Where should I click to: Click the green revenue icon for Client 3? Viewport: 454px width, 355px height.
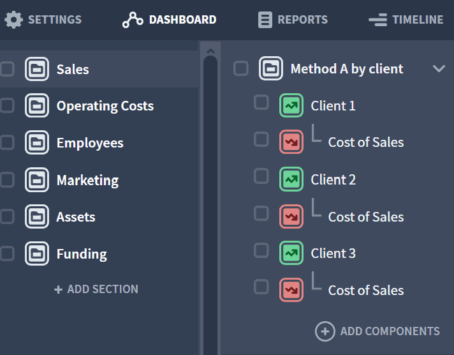point(291,253)
